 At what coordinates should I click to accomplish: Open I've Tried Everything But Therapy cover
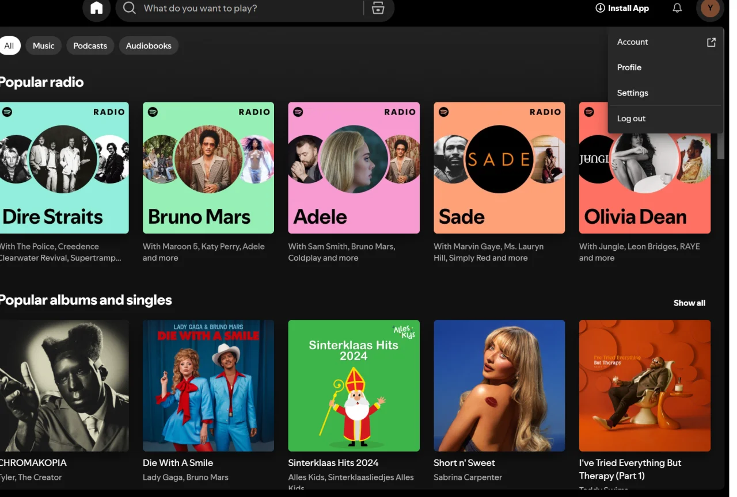pyautogui.click(x=645, y=385)
